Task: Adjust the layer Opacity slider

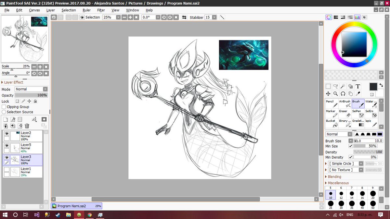Action: coord(31,95)
